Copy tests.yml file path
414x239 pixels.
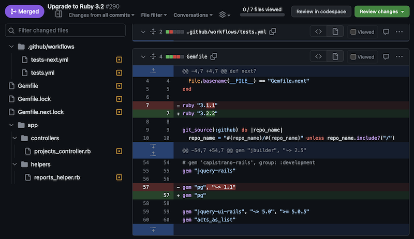tap(273, 32)
